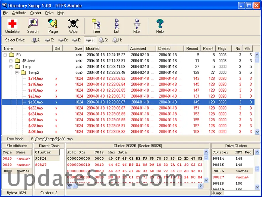Image resolution: width=262 pixels, height=197 pixels.
Task: Sort by Accessed column header
Action: coord(142,48)
